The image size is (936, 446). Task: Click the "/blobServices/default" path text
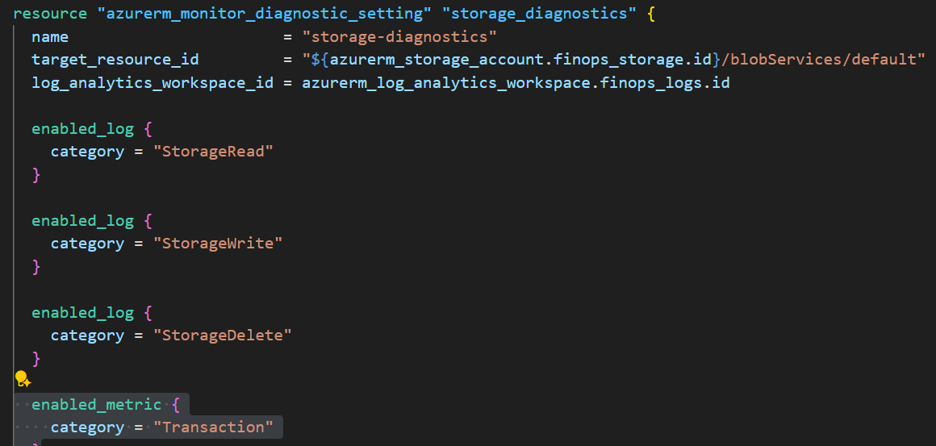(x=817, y=60)
